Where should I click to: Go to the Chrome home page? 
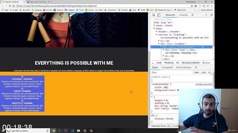point(14,6)
